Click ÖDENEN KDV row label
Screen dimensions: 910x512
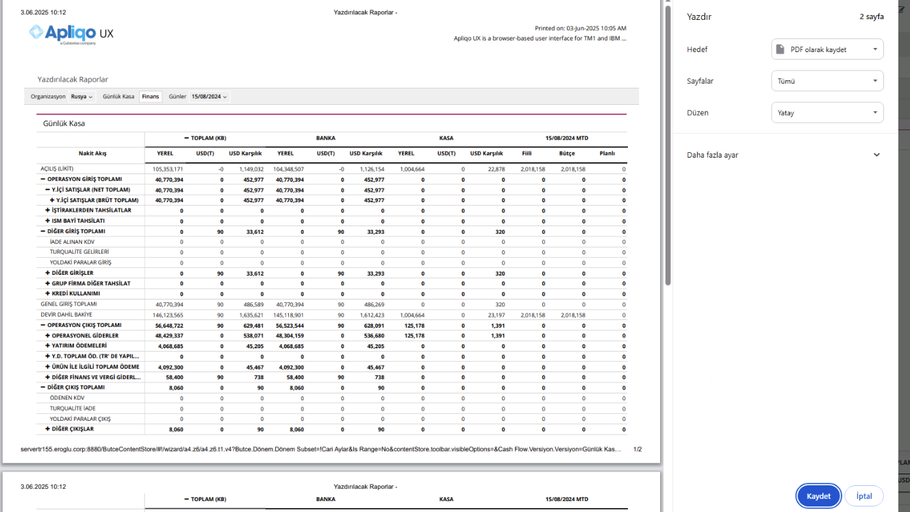click(67, 398)
